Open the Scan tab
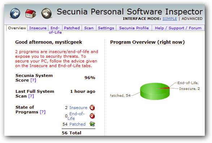 point(89,28)
